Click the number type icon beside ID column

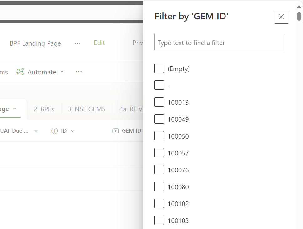point(54,131)
